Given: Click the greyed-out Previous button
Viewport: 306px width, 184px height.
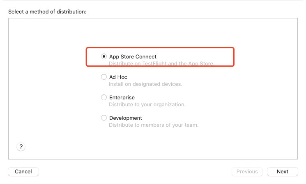Looking at the screenshot, I should 247,172.
